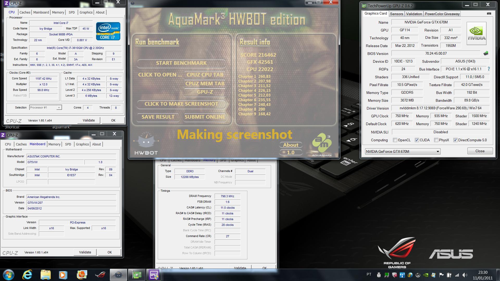The height and width of the screenshot is (281, 500).
Task: Click the Core Speed value 1197.42 MHz
Action: click(x=43, y=79)
